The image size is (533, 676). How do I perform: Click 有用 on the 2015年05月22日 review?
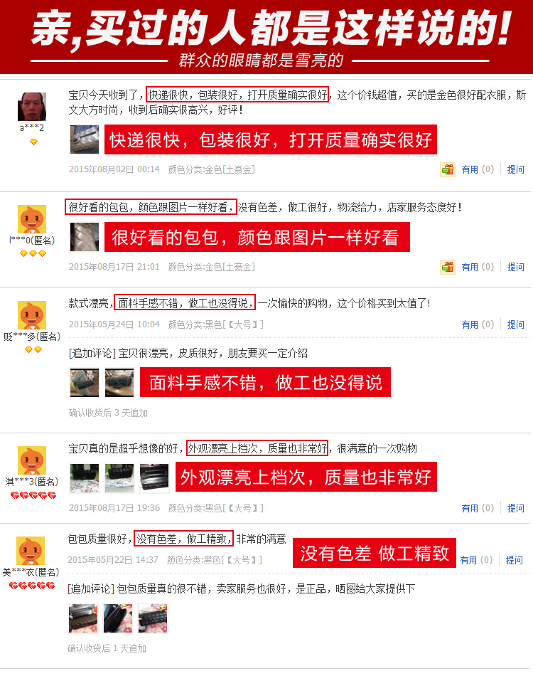[468, 560]
